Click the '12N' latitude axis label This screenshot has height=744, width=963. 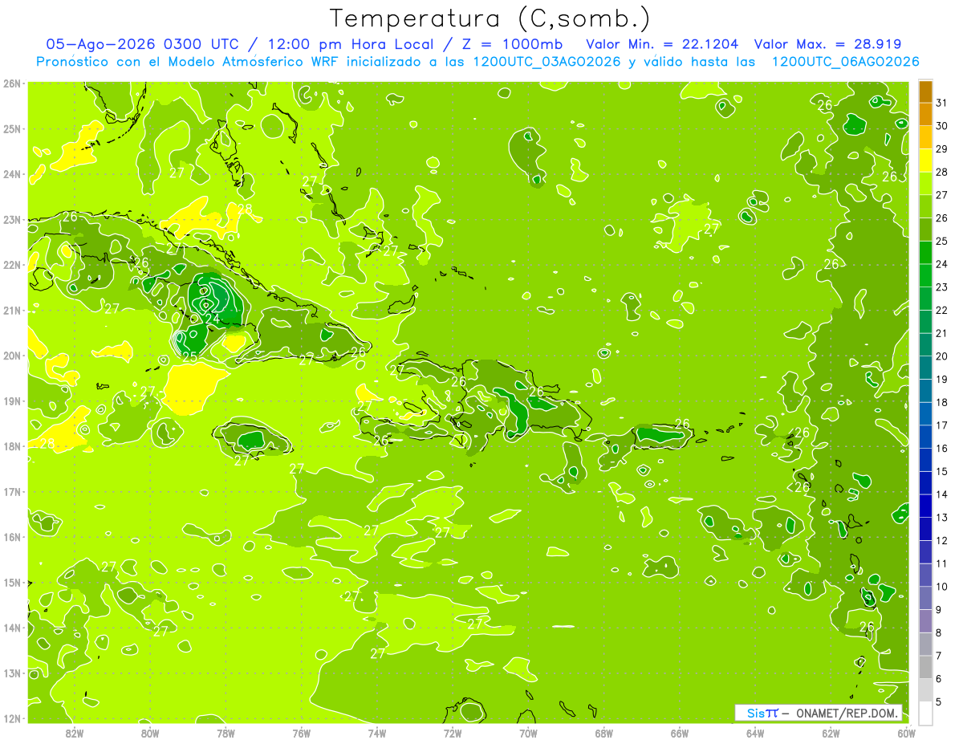(12, 718)
